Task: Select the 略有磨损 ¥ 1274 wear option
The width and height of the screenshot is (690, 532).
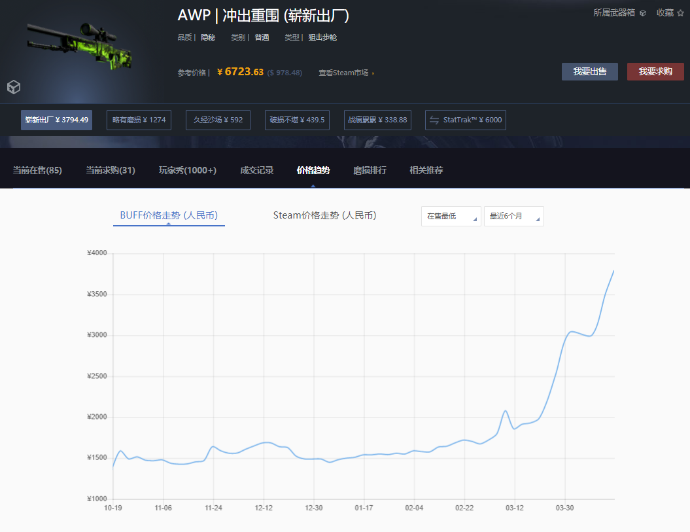Action: pos(139,120)
